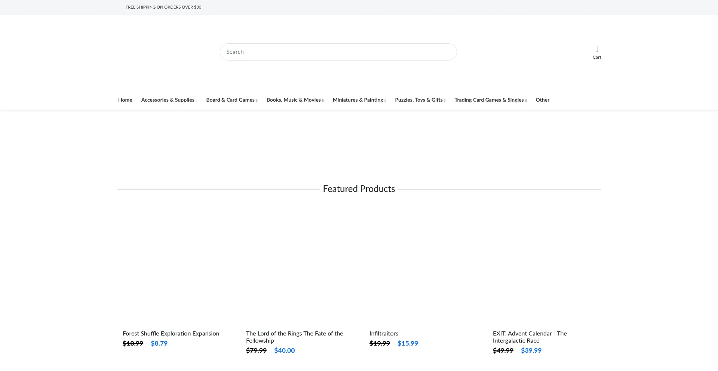
Task: Open Miniatures & Painting menu
Action: pyautogui.click(x=359, y=100)
